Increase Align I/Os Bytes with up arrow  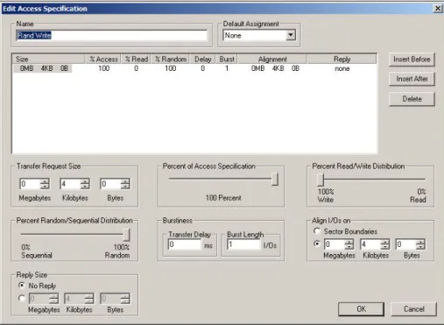[420, 242]
